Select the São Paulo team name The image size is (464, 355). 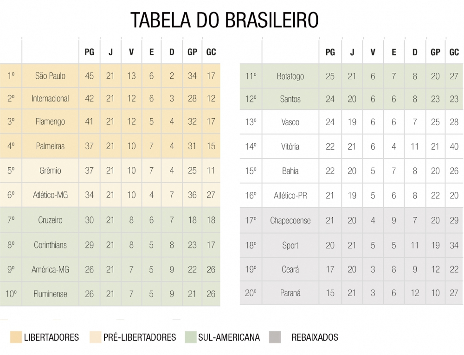50,76
